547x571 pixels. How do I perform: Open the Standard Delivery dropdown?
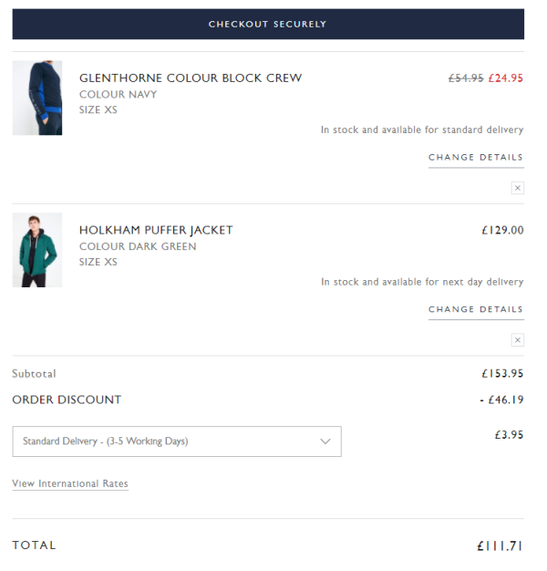177,441
